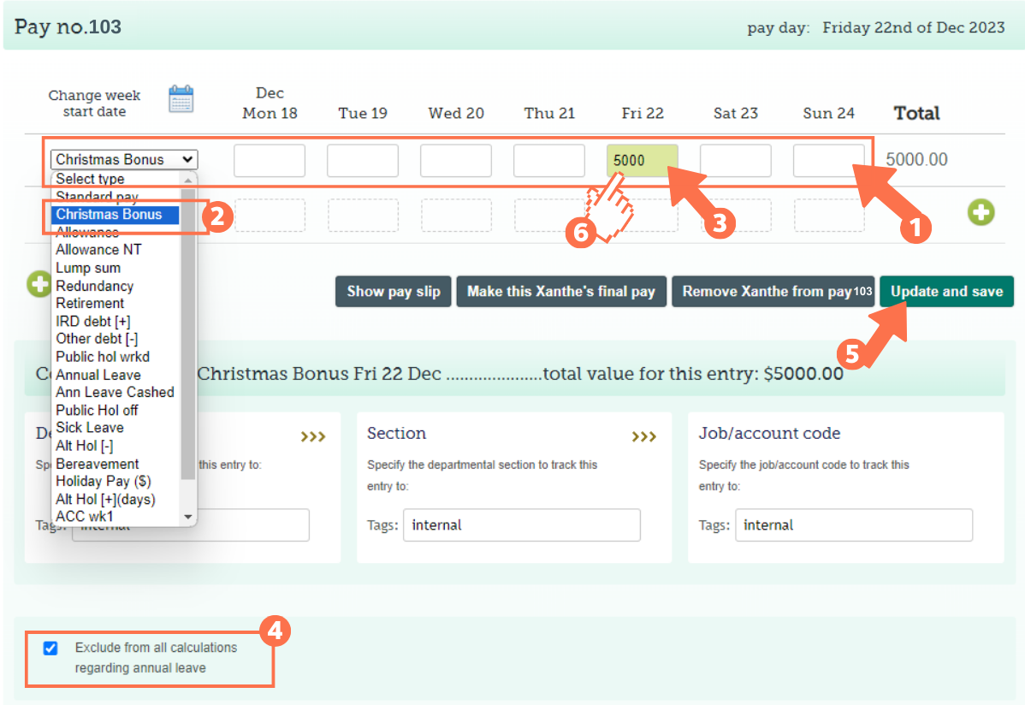
Task: Pick Annual Leave from the type list
Action: coord(98,375)
